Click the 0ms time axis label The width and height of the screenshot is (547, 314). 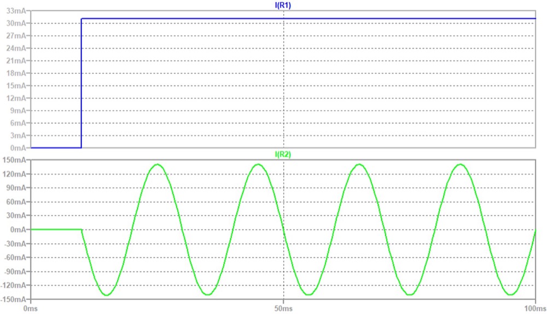(30, 309)
